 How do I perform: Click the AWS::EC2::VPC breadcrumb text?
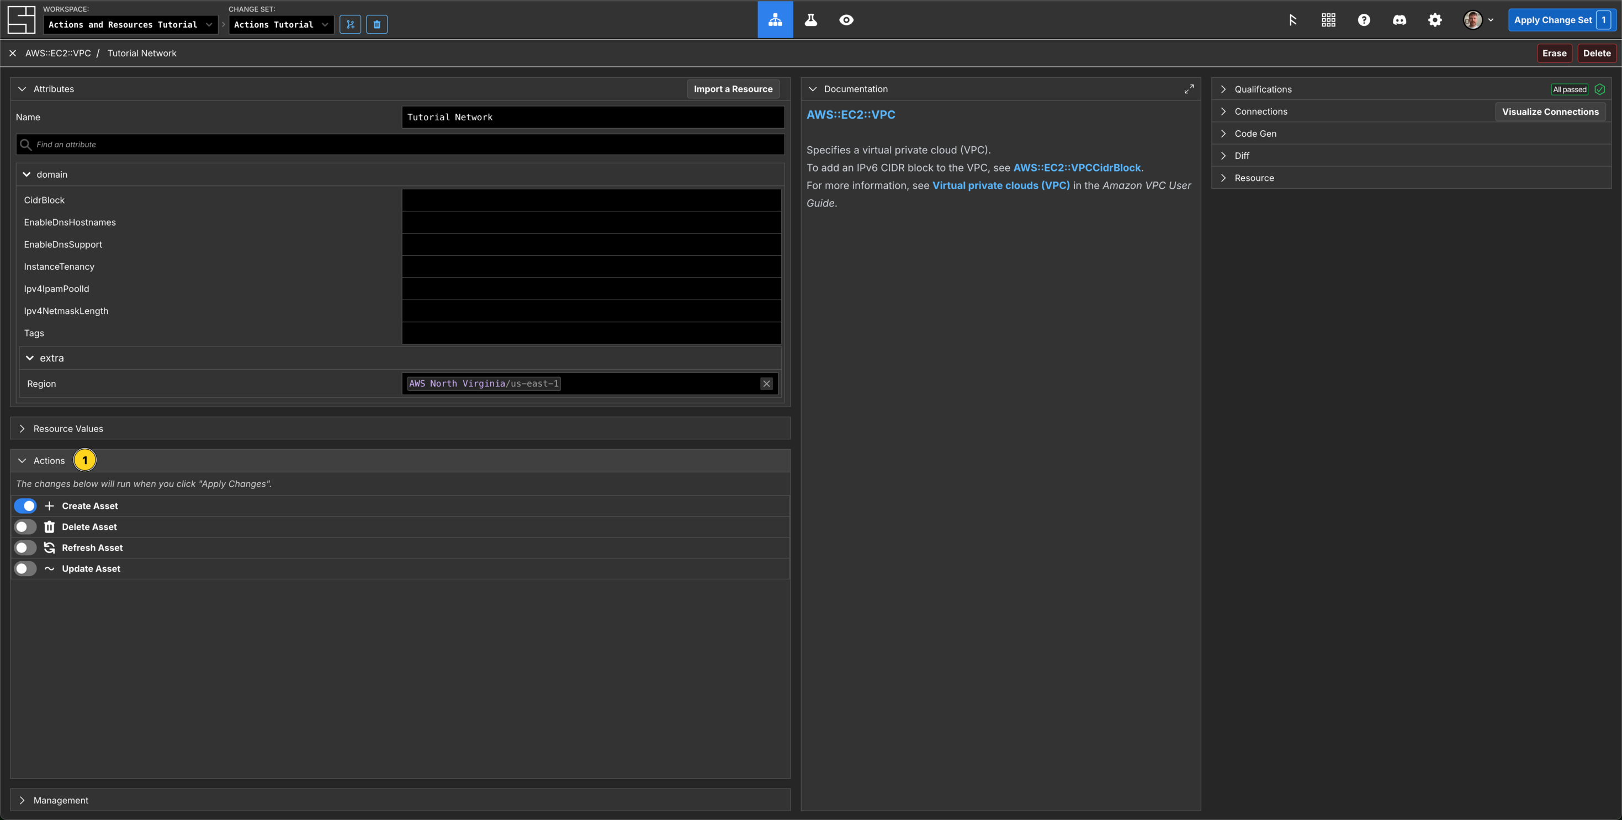pos(58,54)
